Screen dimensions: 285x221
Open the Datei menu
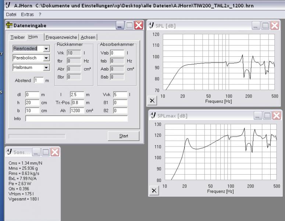point(11,14)
